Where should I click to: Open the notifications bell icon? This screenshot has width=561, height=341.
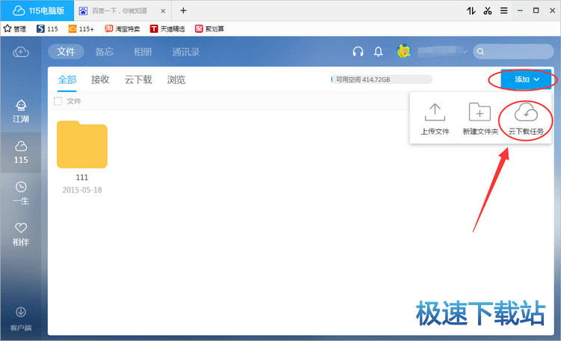[378, 52]
